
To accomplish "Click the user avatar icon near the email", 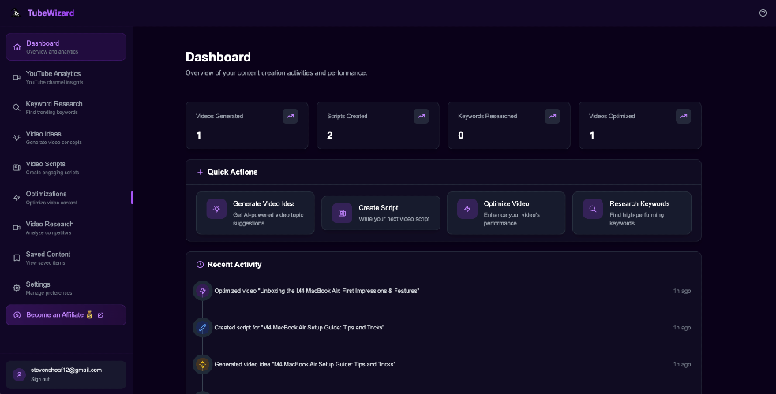I will tap(19, 375).
